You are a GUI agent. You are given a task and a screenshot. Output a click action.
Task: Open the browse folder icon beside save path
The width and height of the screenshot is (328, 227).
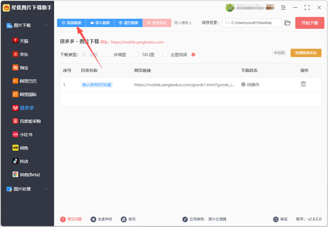288,23
